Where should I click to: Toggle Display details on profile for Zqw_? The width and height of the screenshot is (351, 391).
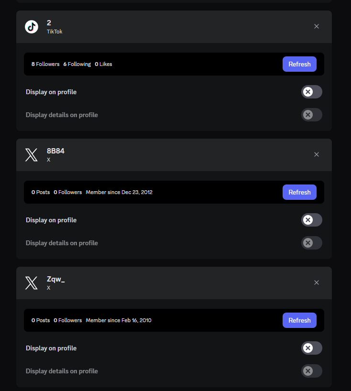pyautogui.click(x=312, y=371)
